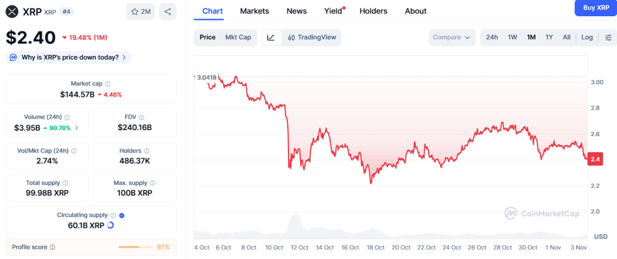Click the Holders info icon
617x259 pixels.
(x=147, y=151)
